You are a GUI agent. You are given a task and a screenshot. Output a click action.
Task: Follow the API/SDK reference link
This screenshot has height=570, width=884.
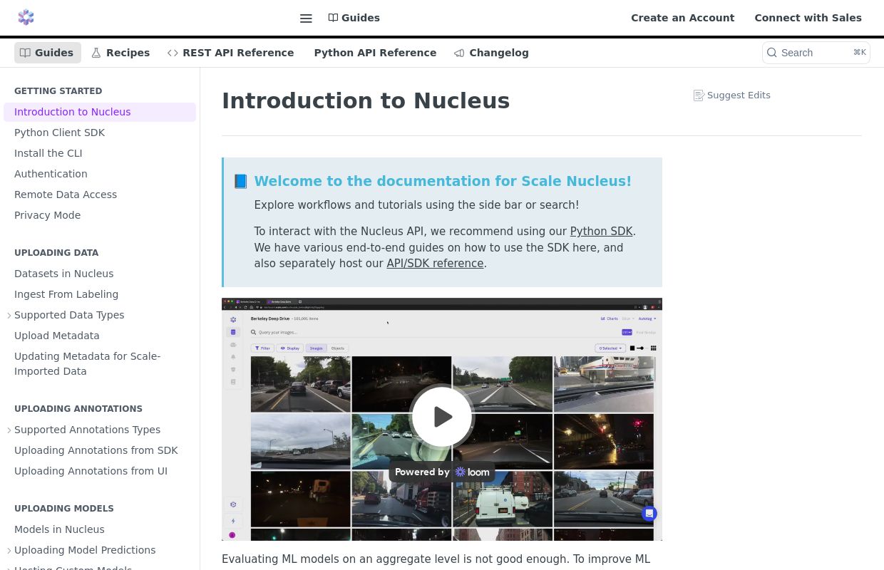point(435,264)
